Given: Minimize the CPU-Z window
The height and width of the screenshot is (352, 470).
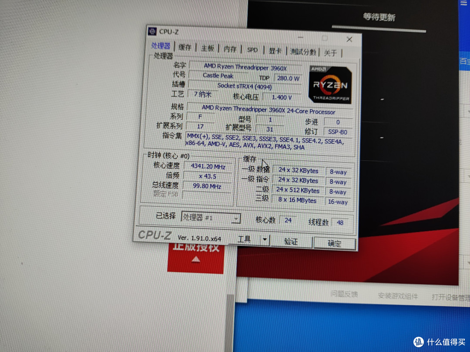Looking at the screenshot, I should (301, 37).
